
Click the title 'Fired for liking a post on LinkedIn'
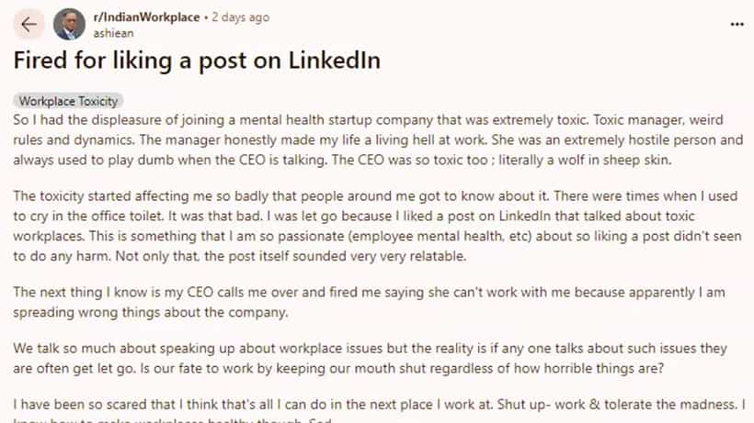197,61
